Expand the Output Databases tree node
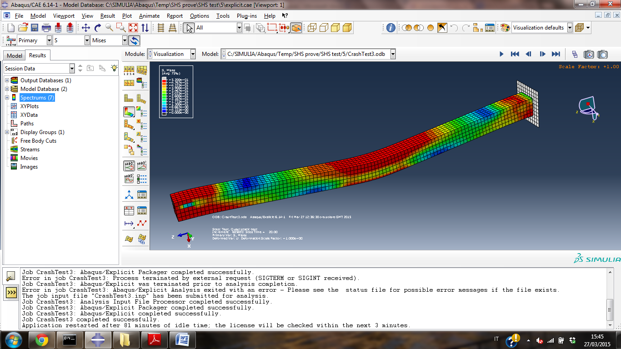Screen dimensions: 621x349 pos(7,80)
